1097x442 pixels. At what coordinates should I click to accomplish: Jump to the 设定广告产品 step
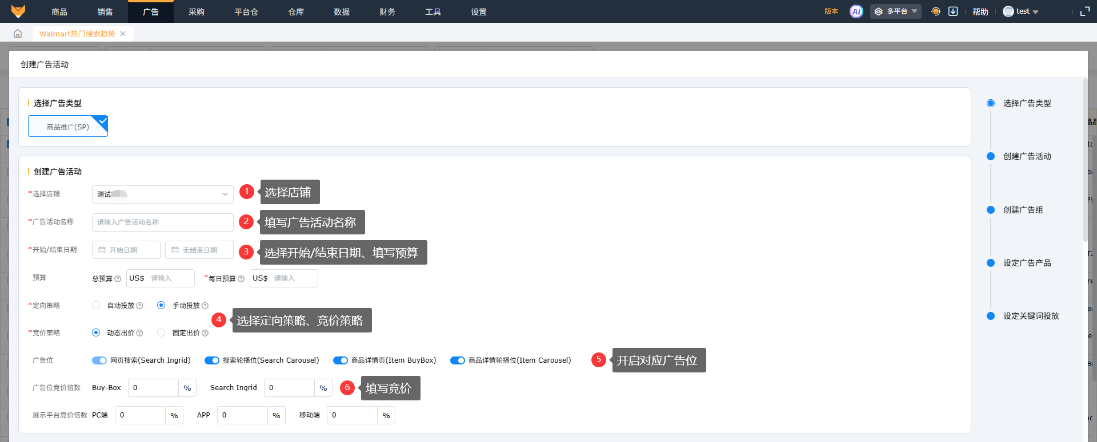pos(1027,263)
